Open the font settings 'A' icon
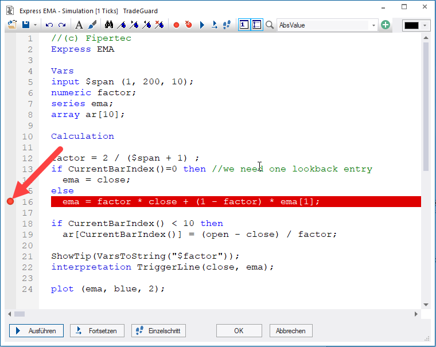The height and width of the screenshot is (347, 436). point(79,25)
